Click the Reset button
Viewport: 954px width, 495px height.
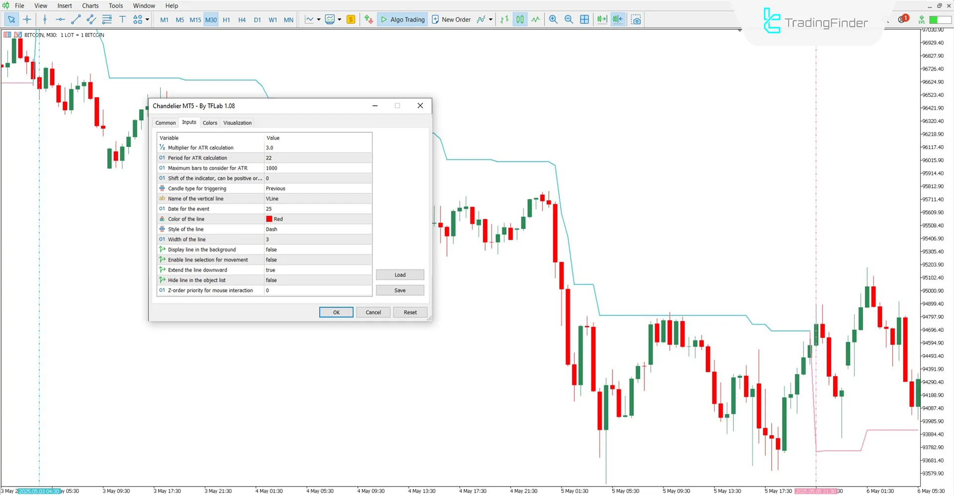[x=410, y=312]
